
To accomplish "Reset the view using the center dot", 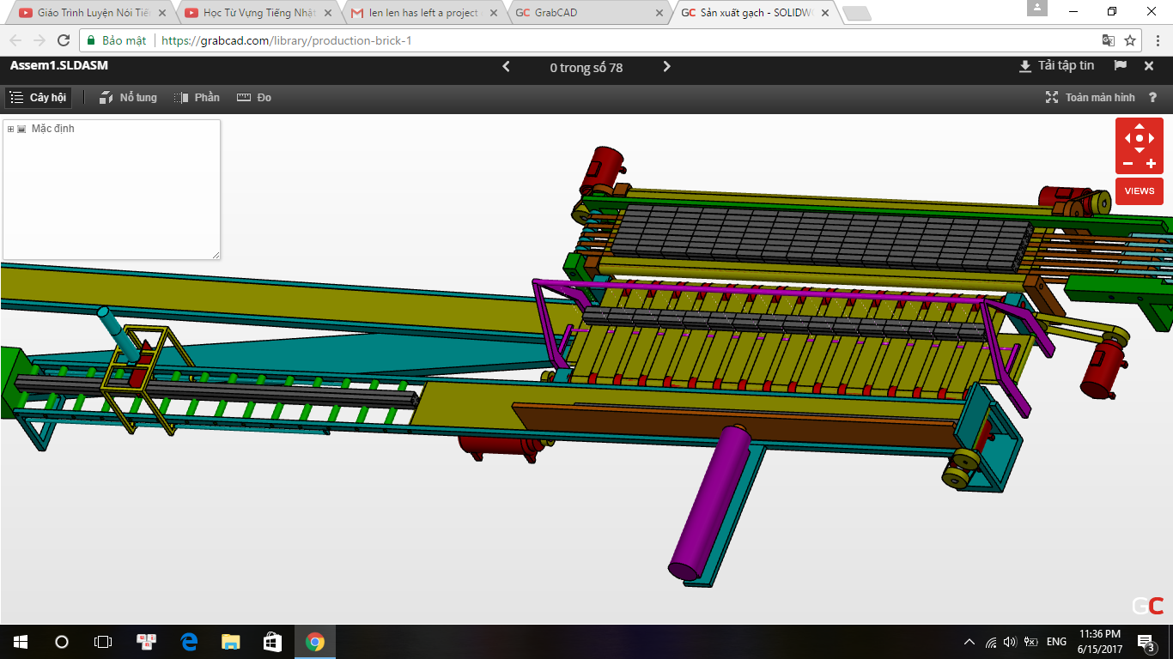I will (1140, 138).
